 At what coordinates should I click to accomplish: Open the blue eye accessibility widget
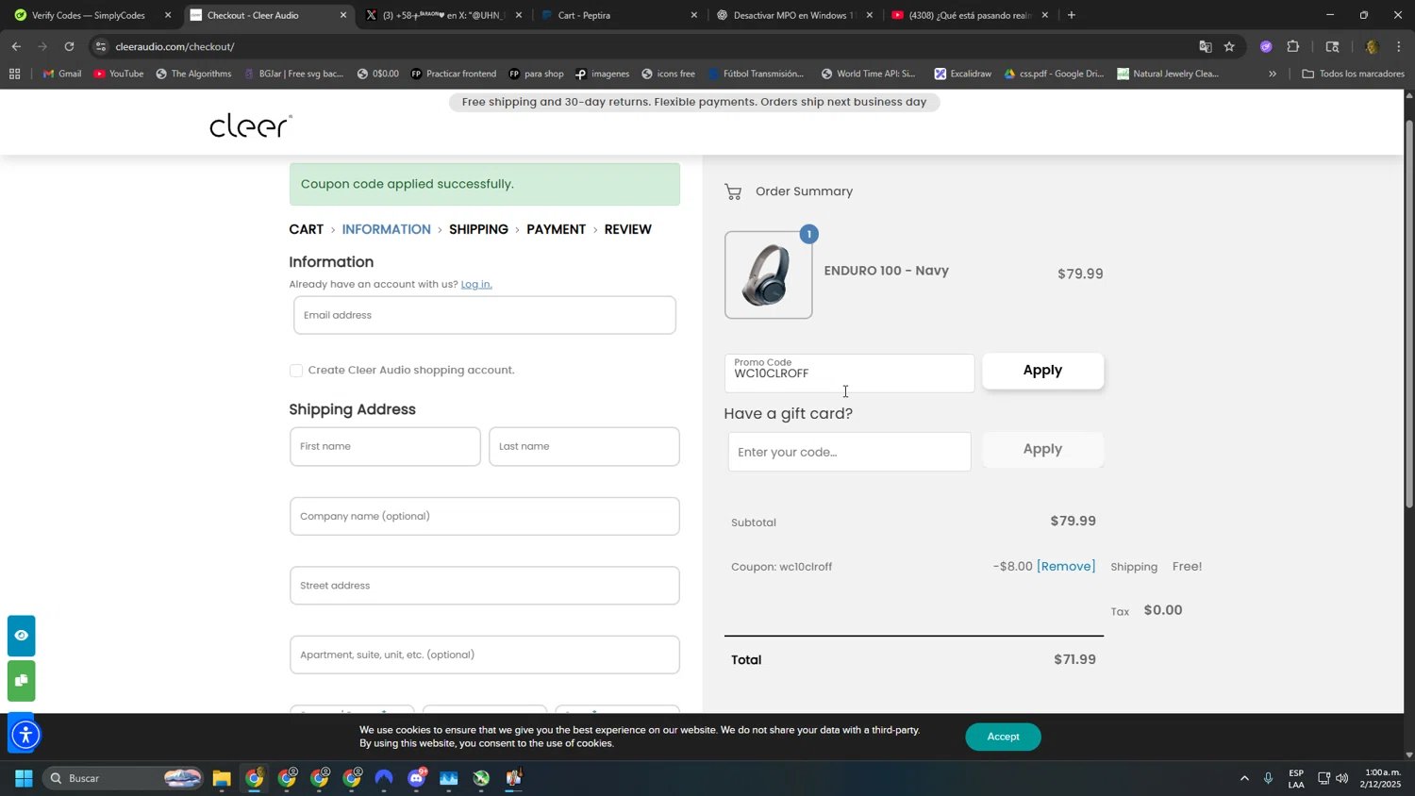pos(22,636)
